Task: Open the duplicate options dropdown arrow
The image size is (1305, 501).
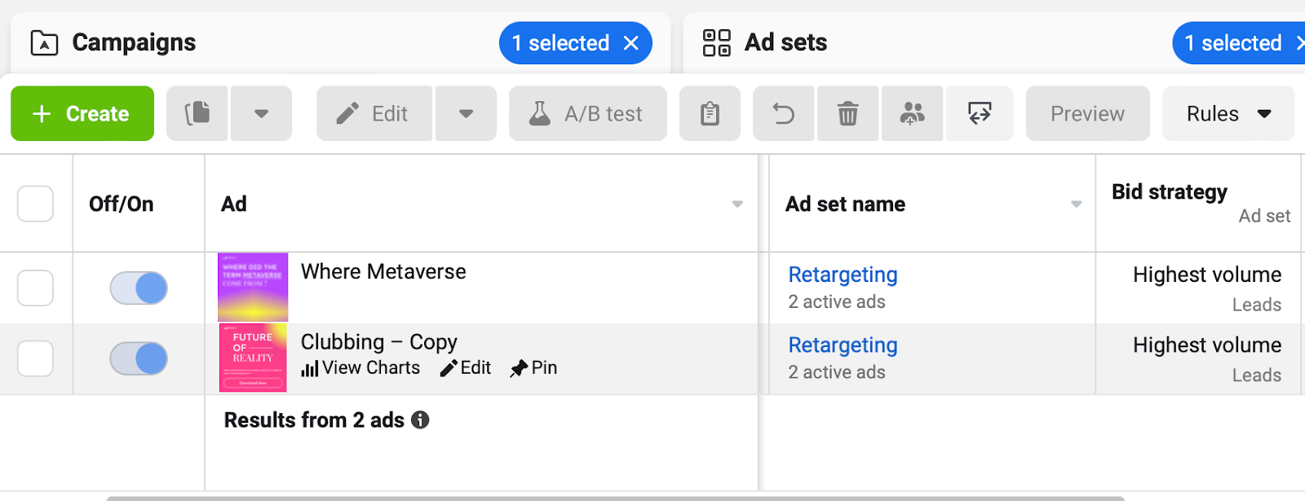Action: tap(261, 113)
